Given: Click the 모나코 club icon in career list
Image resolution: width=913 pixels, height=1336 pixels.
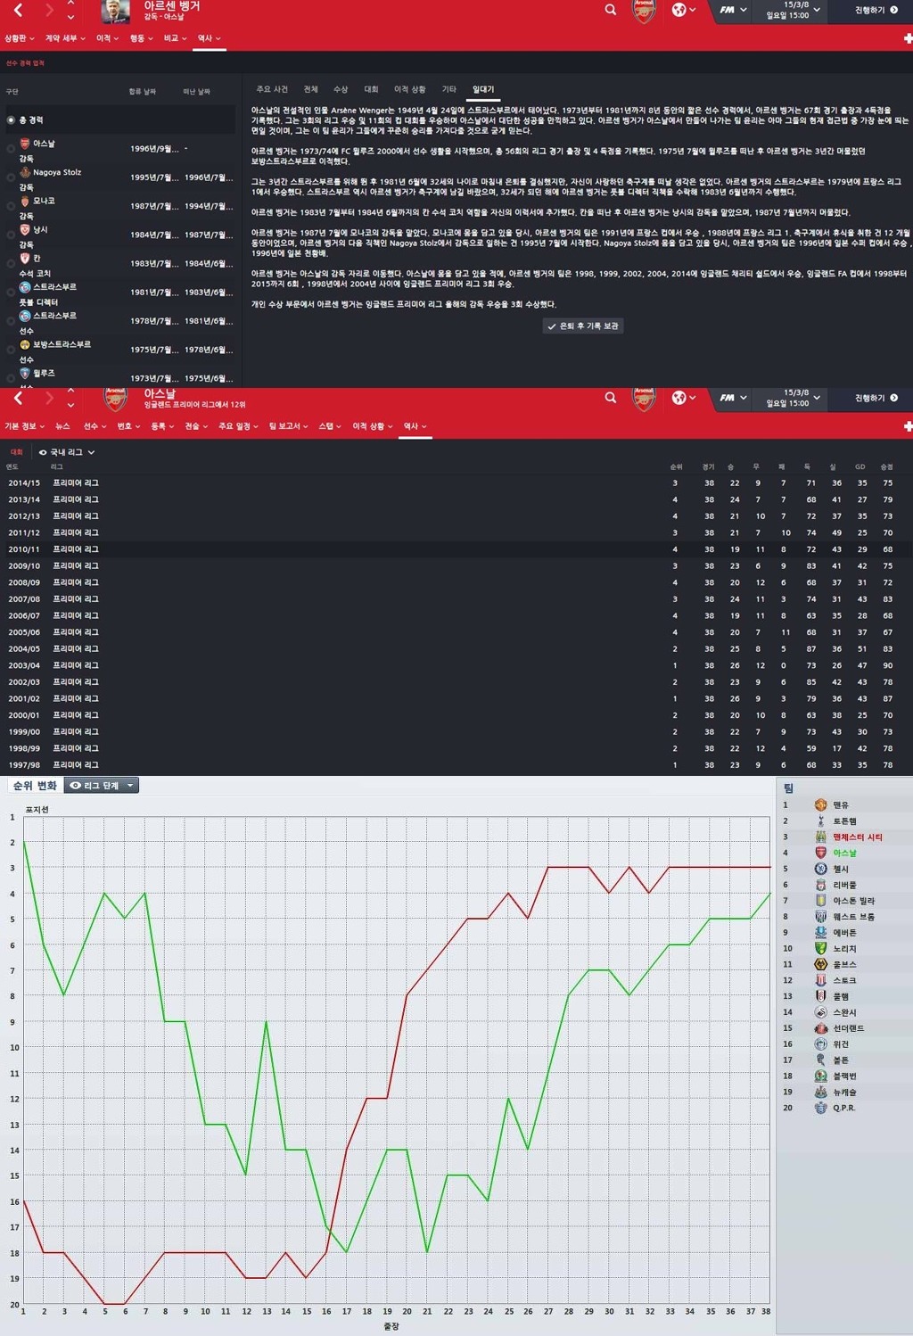Looking at the screenshot, I should [25, 201].
